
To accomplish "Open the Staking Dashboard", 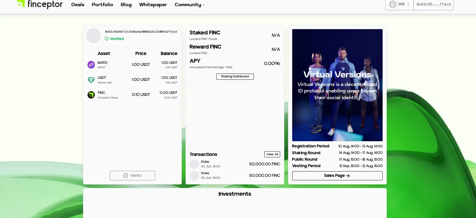I will 235,76.
